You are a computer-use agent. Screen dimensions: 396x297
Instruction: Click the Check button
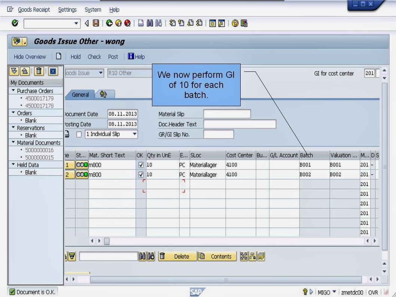click(x=94, y=57)
